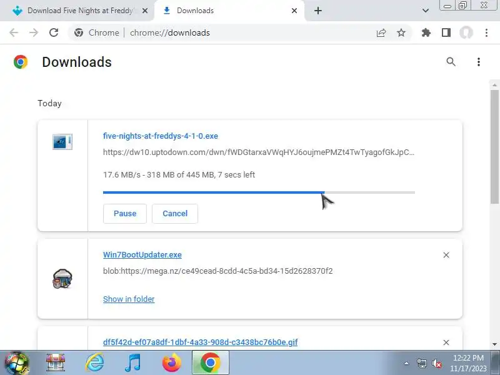Remove Win7BootUpdater.exe from the list
Screen dimensions: 500x375
pos(446,255)
